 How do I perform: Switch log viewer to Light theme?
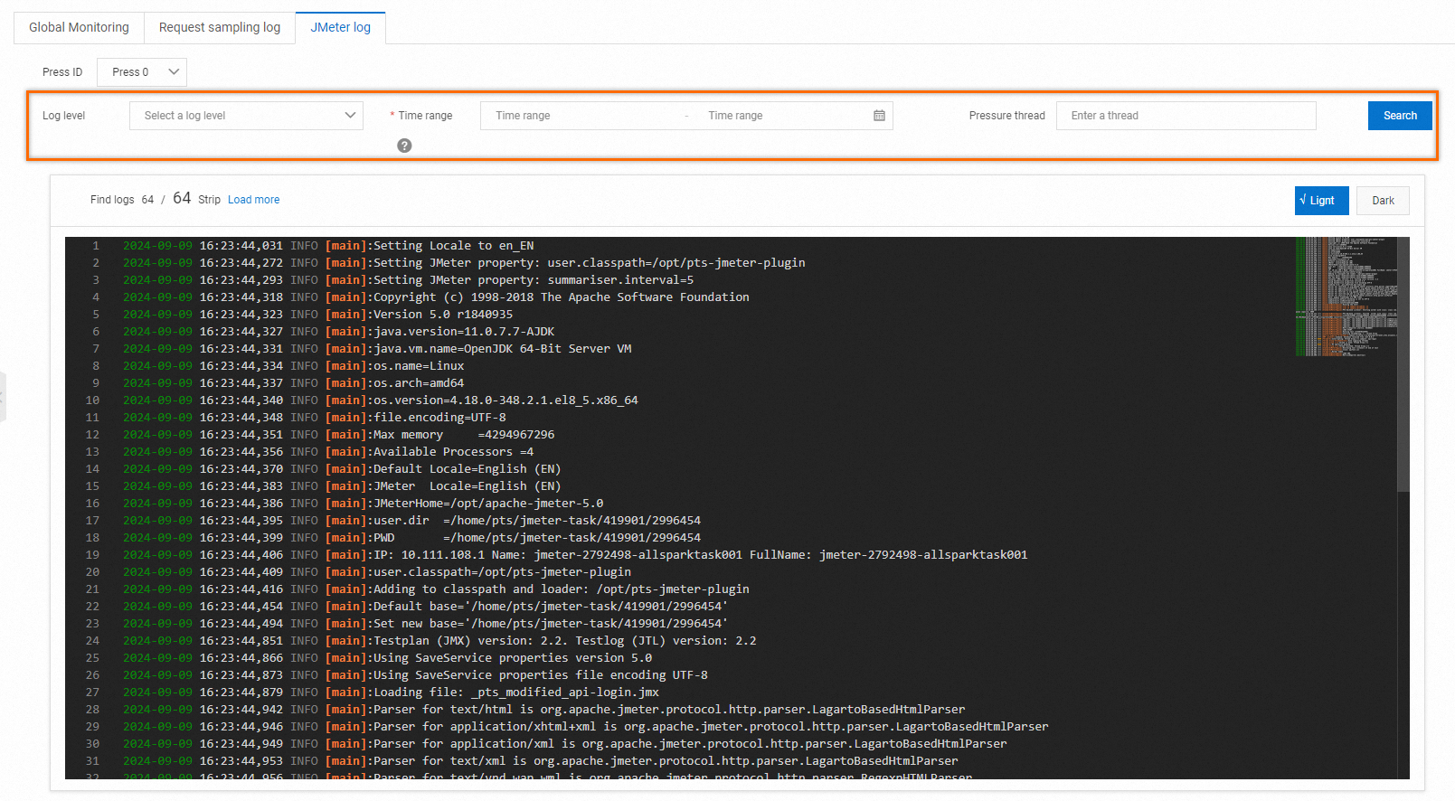(1321, 201)
